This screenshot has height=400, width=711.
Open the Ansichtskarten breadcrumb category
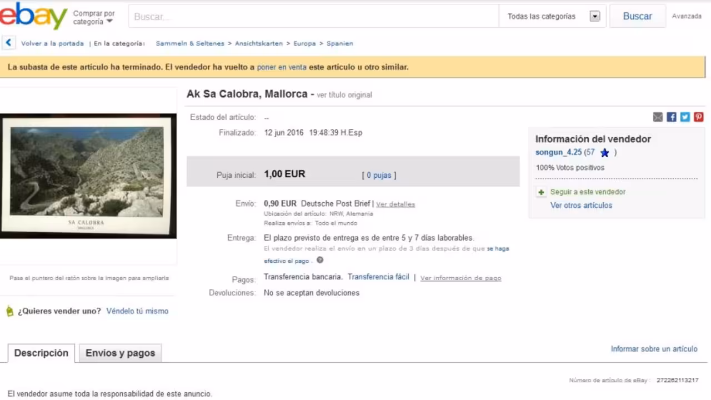[x=258, y=43]
